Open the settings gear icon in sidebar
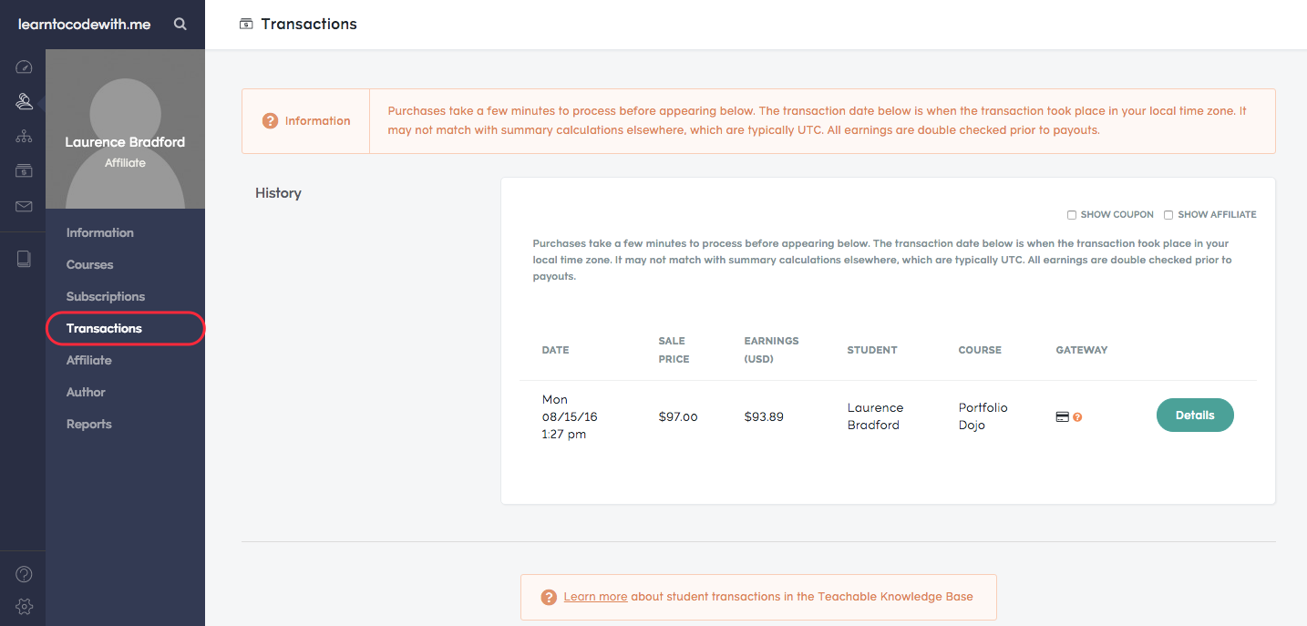The width and height of the screenshot is (1307, 626). 25,607
